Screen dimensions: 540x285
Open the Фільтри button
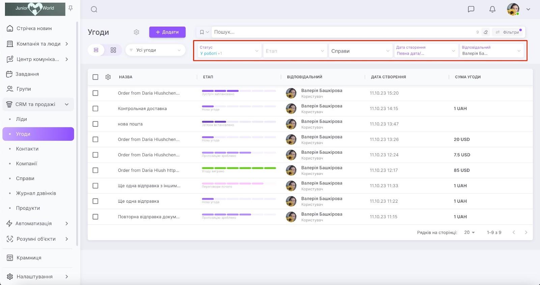point(508,32)
